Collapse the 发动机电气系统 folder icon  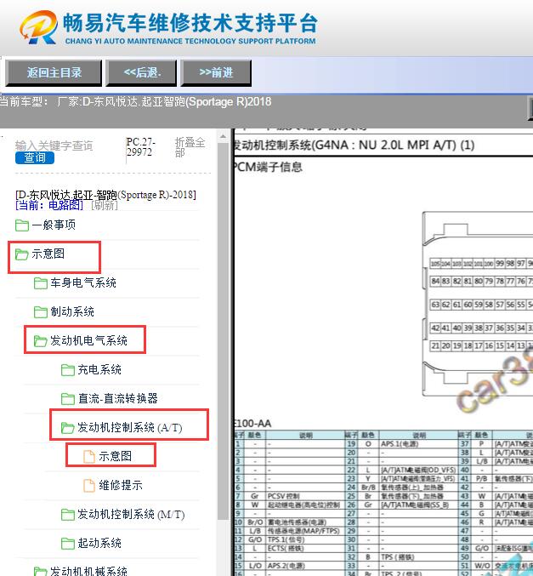pos(41,341)
